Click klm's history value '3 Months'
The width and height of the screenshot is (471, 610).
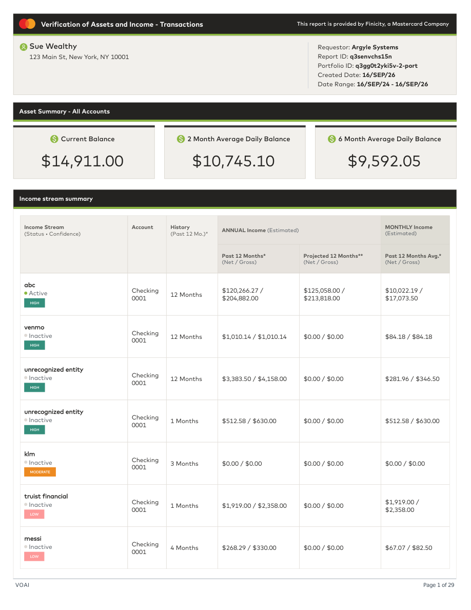coord(184,464)
